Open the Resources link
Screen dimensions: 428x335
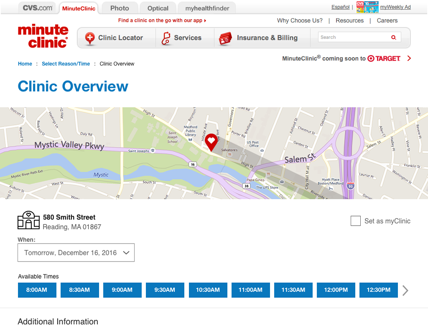coord(350,21)
